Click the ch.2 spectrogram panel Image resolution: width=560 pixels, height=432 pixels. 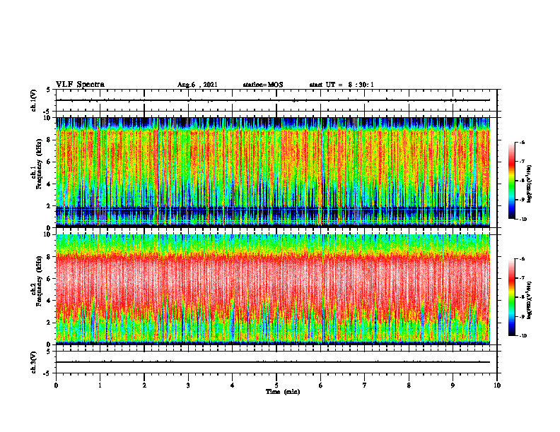tap(273, 289)
